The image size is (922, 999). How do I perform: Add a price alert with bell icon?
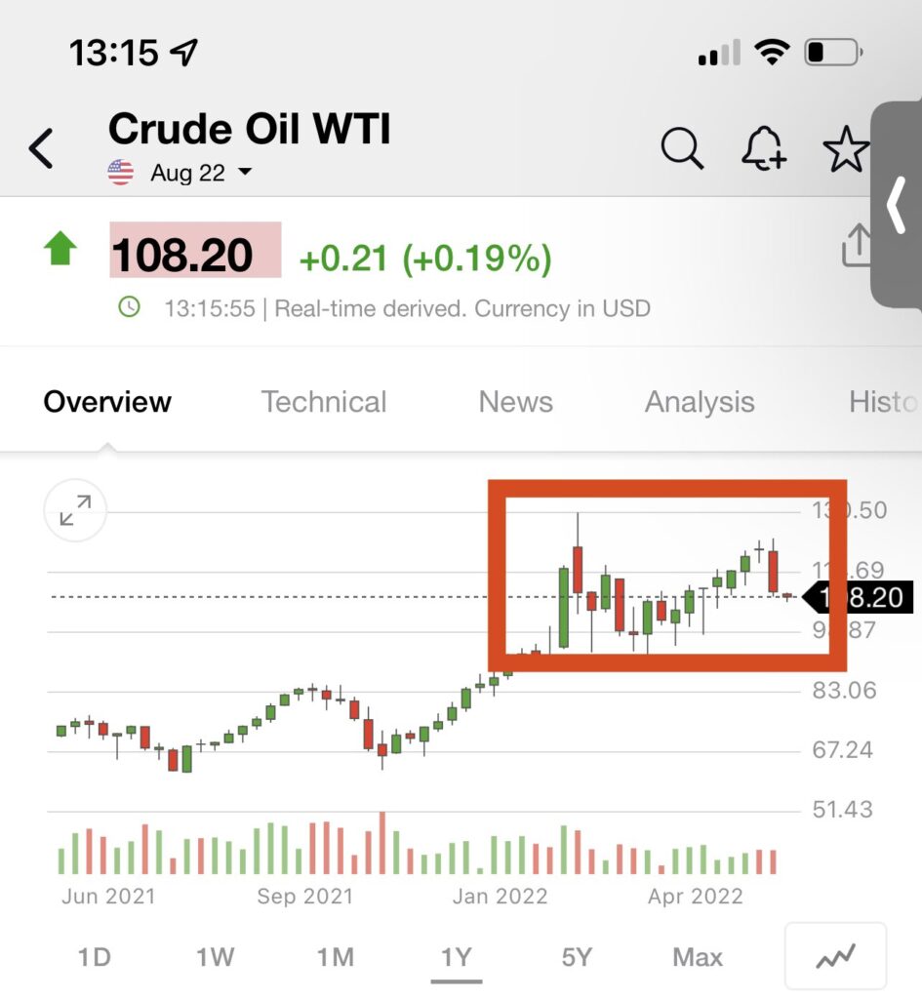pos(764,148)
